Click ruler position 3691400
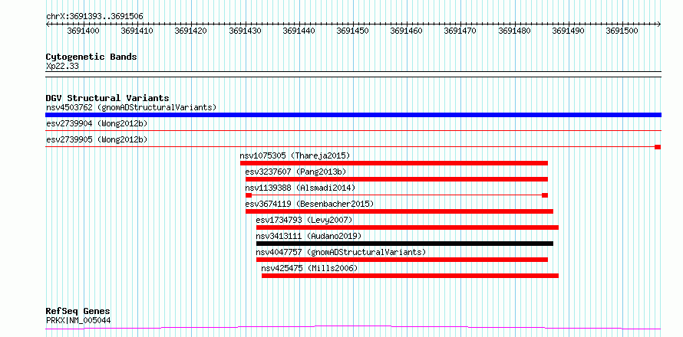Image resolution: width=683 pixels, height=337 pixels. 83,31
